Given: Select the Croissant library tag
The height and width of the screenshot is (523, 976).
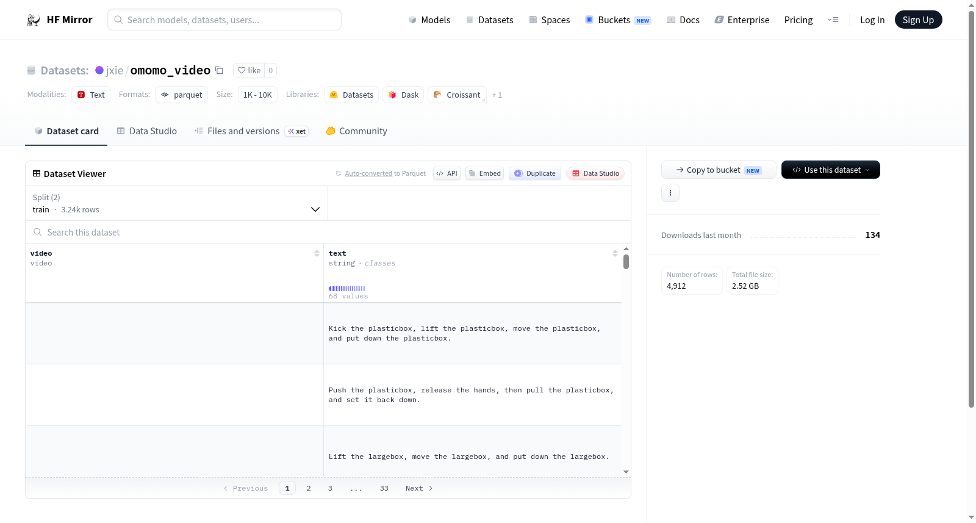Looking at the screenshot, I should click(457, 95).
